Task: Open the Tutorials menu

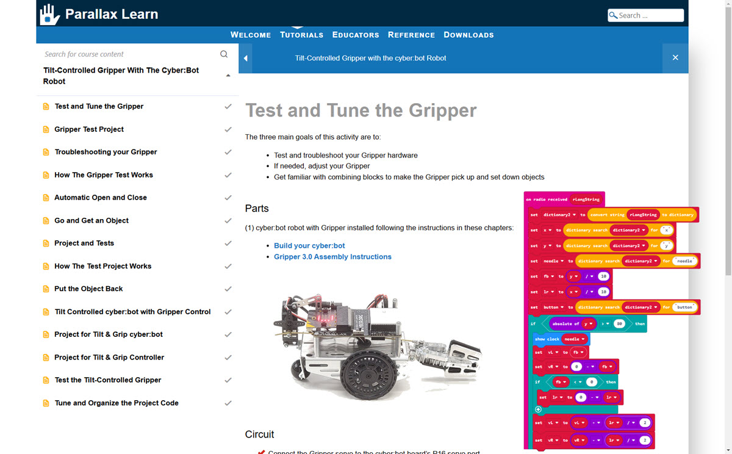Action: 301,35
